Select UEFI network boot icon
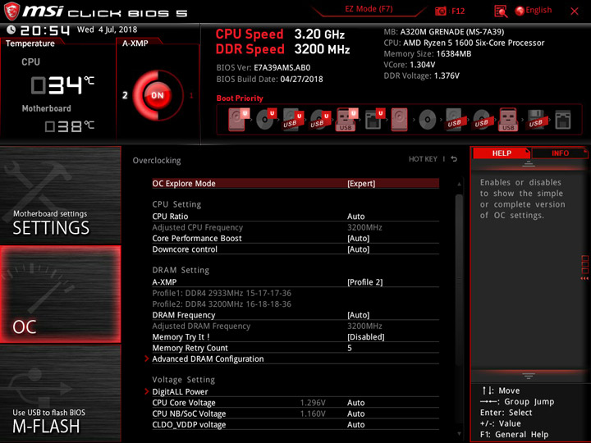591x443 pixels. click(x=374, y=120)
